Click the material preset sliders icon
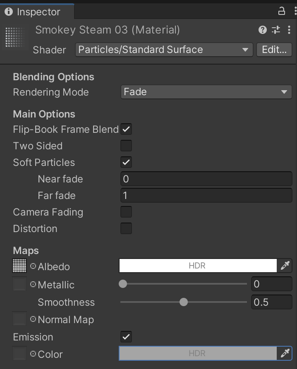Image resolution: width=297 pixels, height=369 pixels. pyautogui.click(x=275, y=30)
